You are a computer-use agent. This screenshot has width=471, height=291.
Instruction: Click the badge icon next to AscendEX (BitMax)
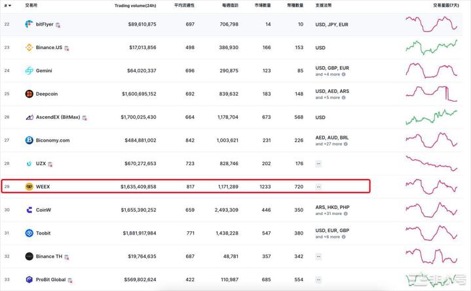(85, 118)
